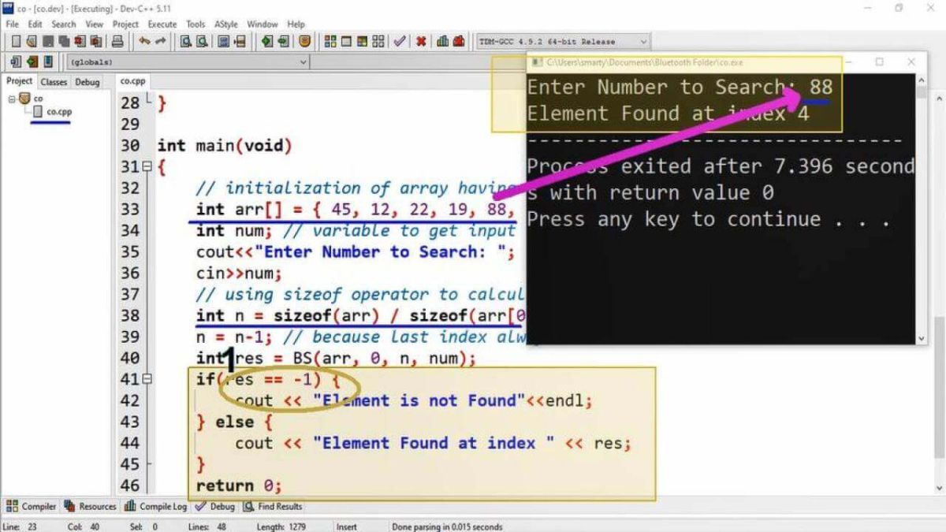Click the console window vertical scrollbar
The width and height of the screenshot is (946, 532).
[x=921, y=209]
